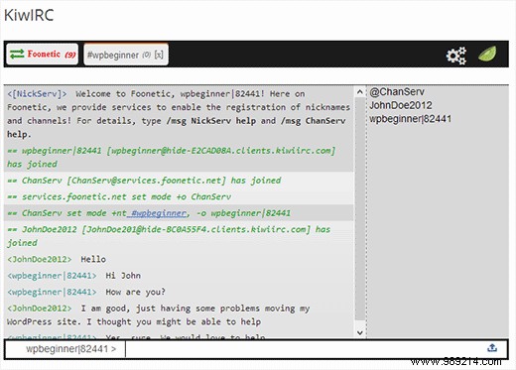Select wpbeginner|82441 in the user list
The height and width of the screenshot is (370, 516).
(x=411, y=119)
